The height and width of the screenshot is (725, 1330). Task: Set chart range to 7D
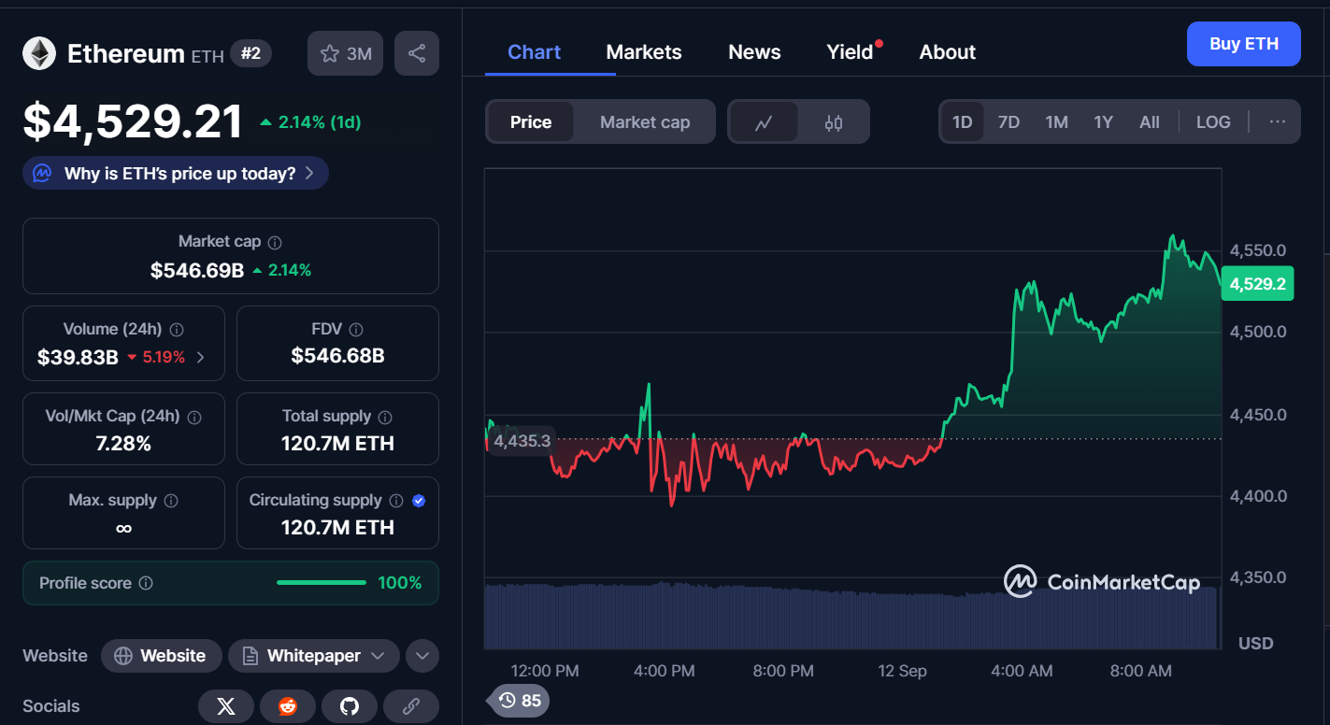coord(1008,122)
